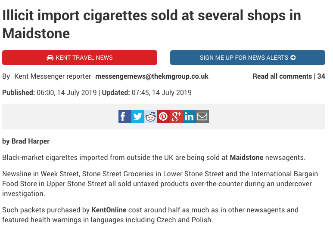Pin article to Pinterest
The image size is (333, 236).
tap(163, 116)
